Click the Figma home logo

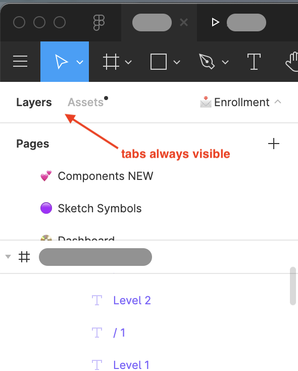point(99,22)
